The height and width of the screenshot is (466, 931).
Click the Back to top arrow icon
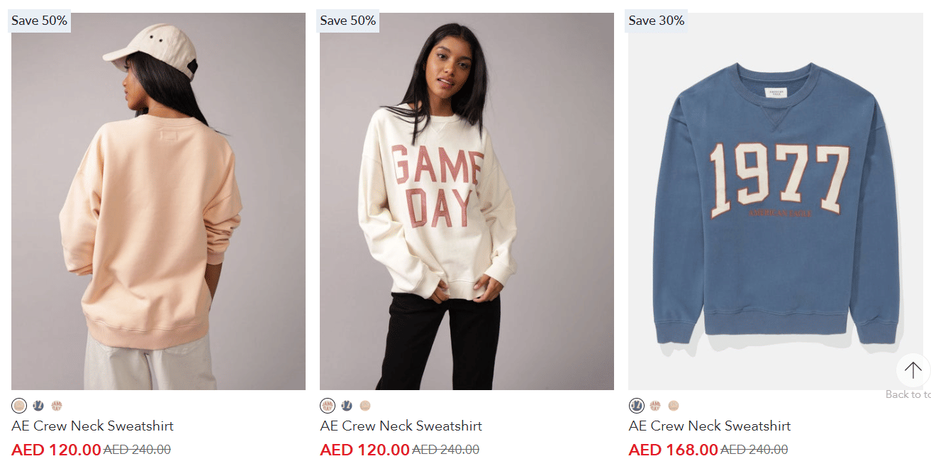913,370
